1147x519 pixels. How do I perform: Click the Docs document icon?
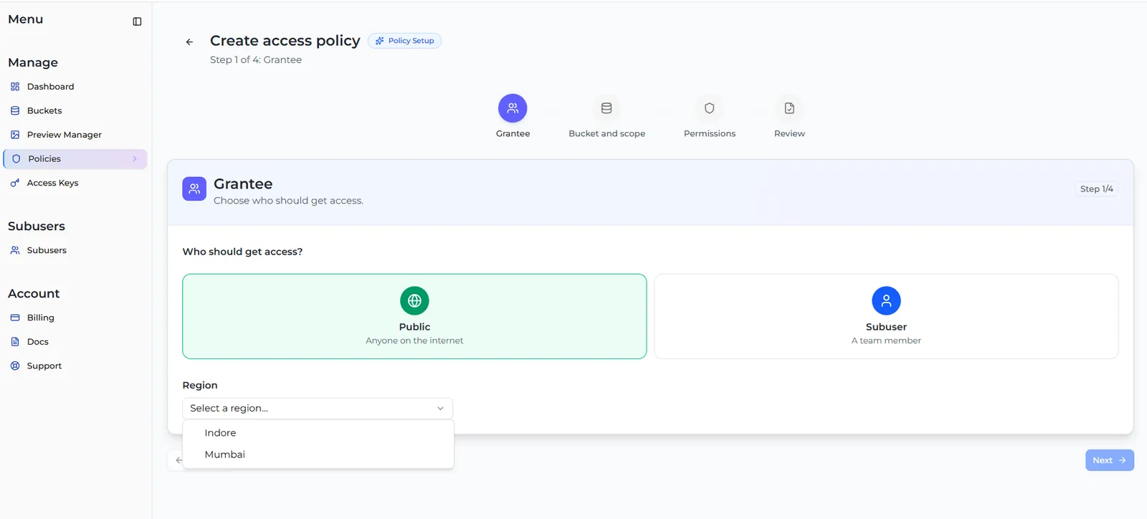pos(15,342)
